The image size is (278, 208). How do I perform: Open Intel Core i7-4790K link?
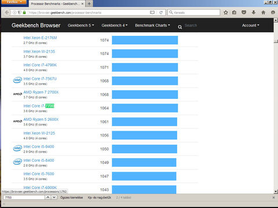[x=40, y=65]
